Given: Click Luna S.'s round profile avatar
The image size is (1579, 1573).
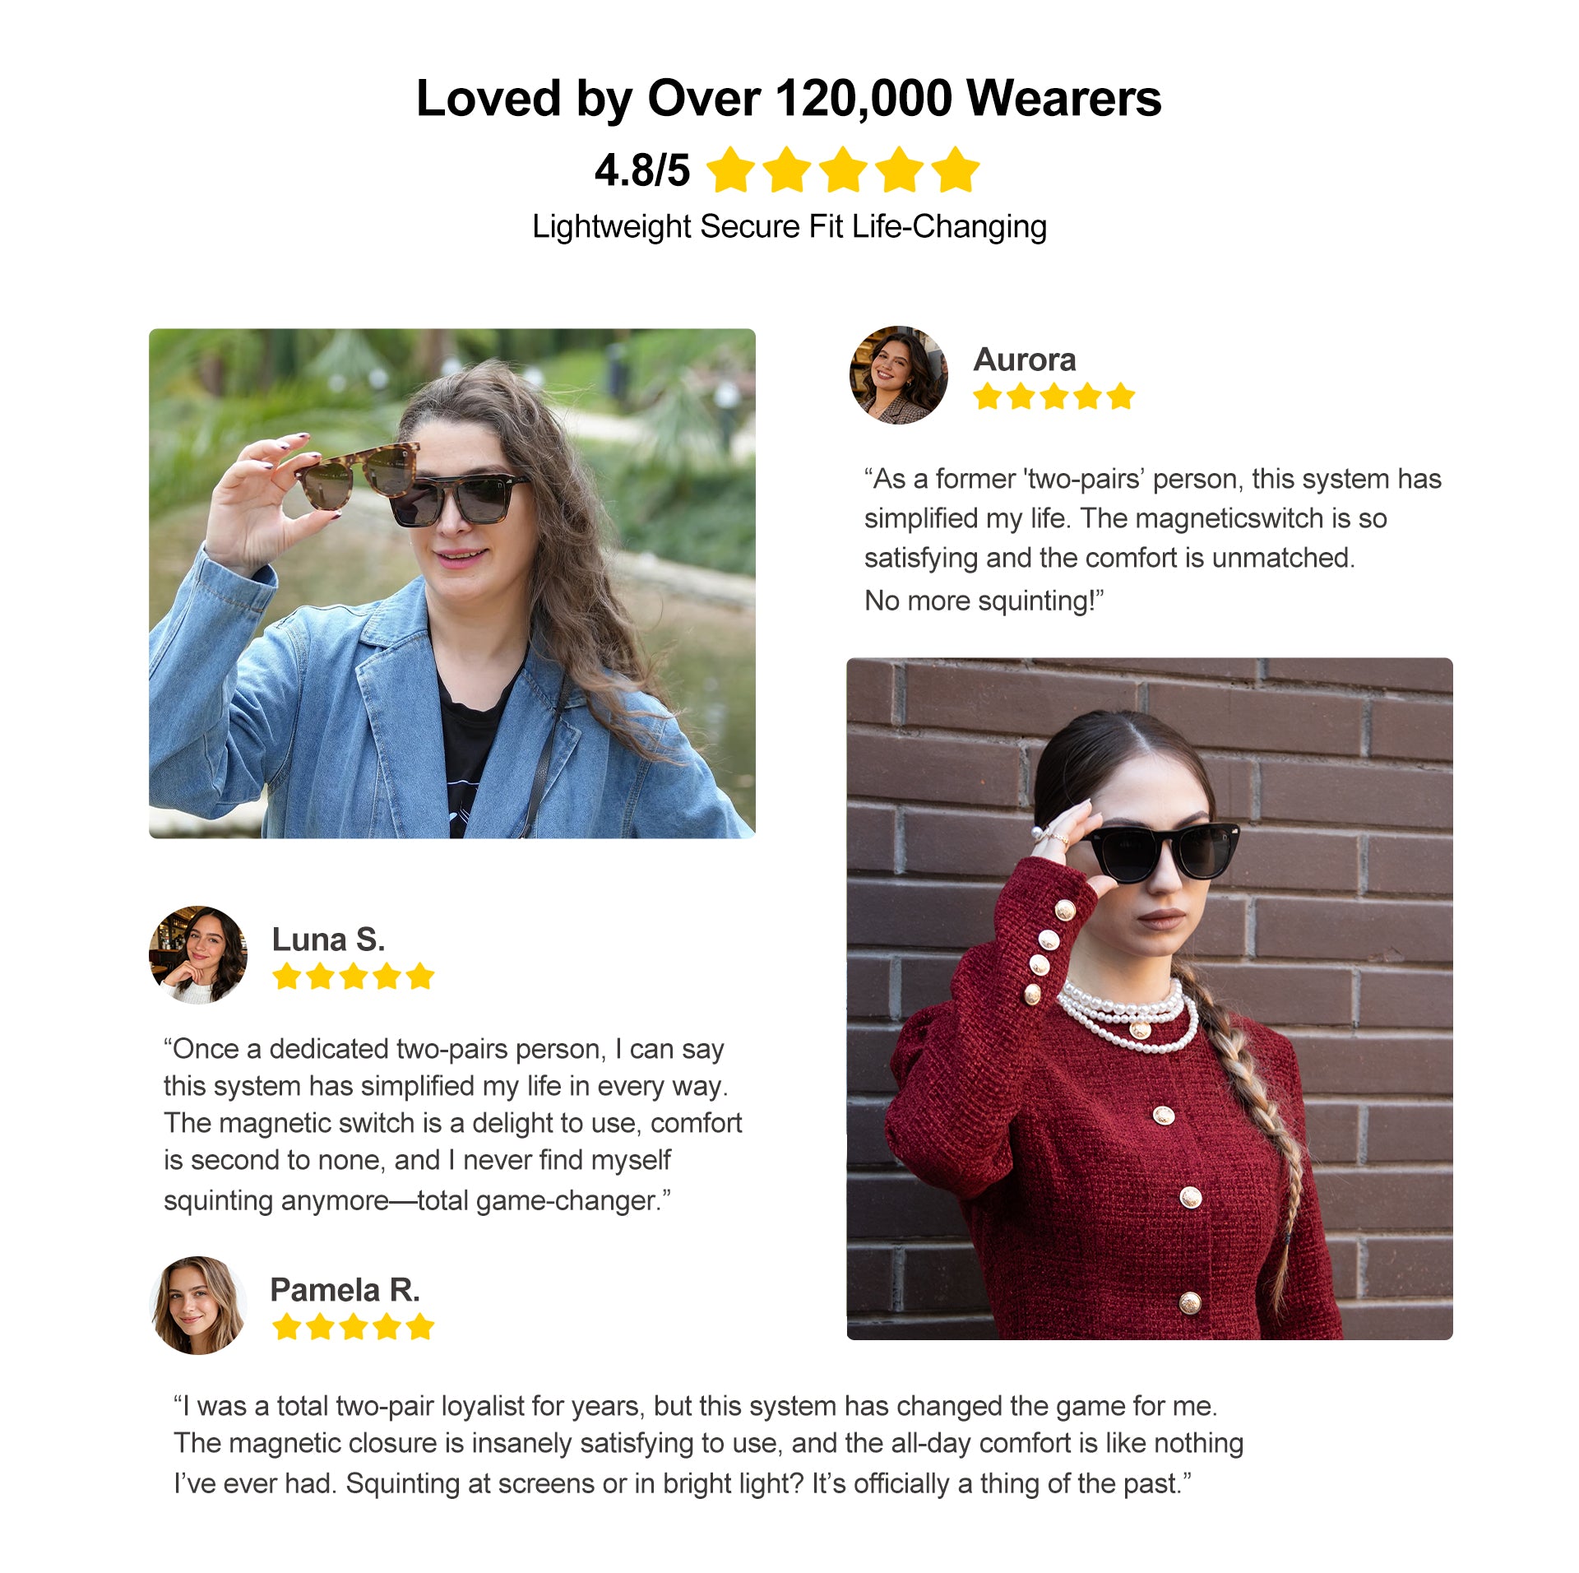Looking at the screenshot, I should [x=198, y=955].
